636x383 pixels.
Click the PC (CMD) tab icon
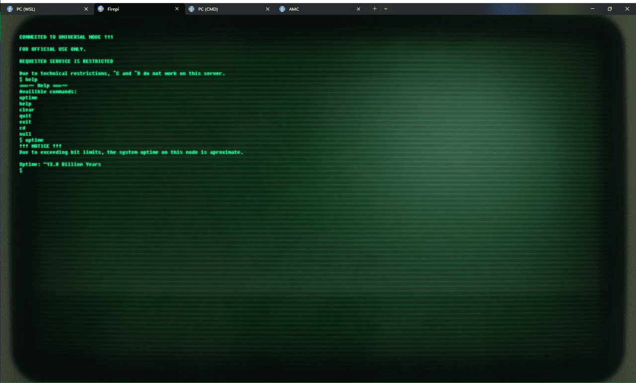point(191,9)
